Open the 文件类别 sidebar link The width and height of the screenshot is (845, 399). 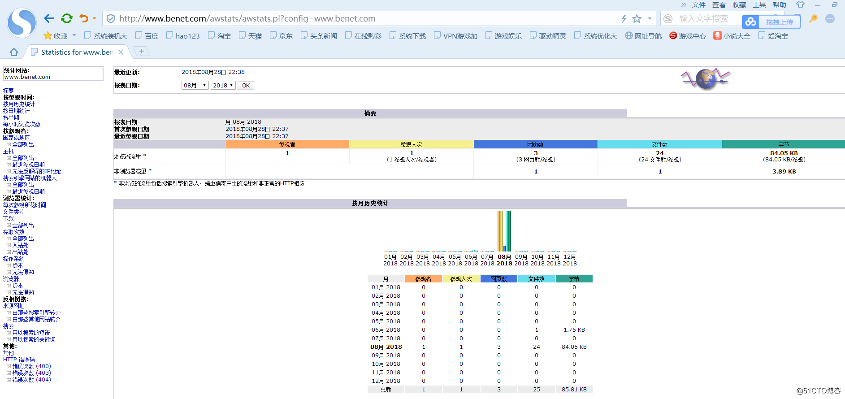click(x=13, y=212)
